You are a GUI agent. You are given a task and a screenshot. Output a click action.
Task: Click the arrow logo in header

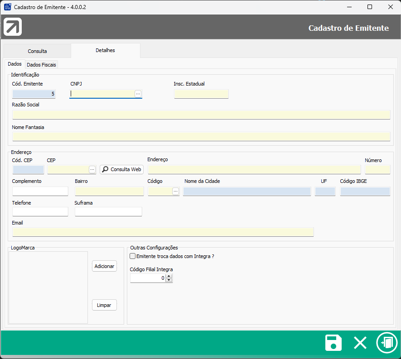[13, 27]
